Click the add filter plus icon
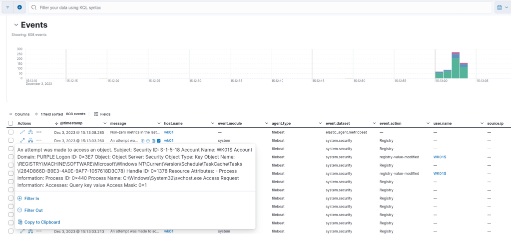 (x=19, y=7)
